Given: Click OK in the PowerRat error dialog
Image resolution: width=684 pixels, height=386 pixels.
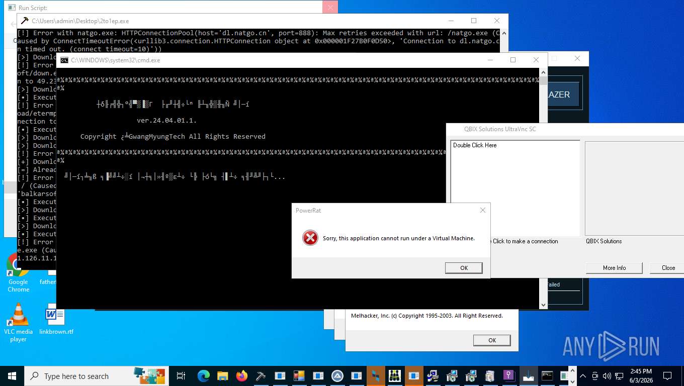Looking at the screenshot, I should (464, 268).
